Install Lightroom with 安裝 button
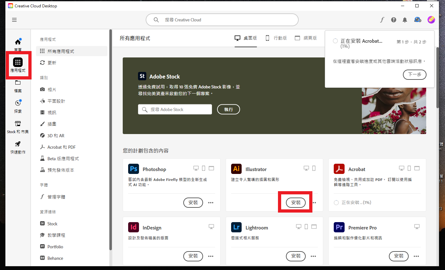This screenshot has height=270, width=445. pos(296,256)
